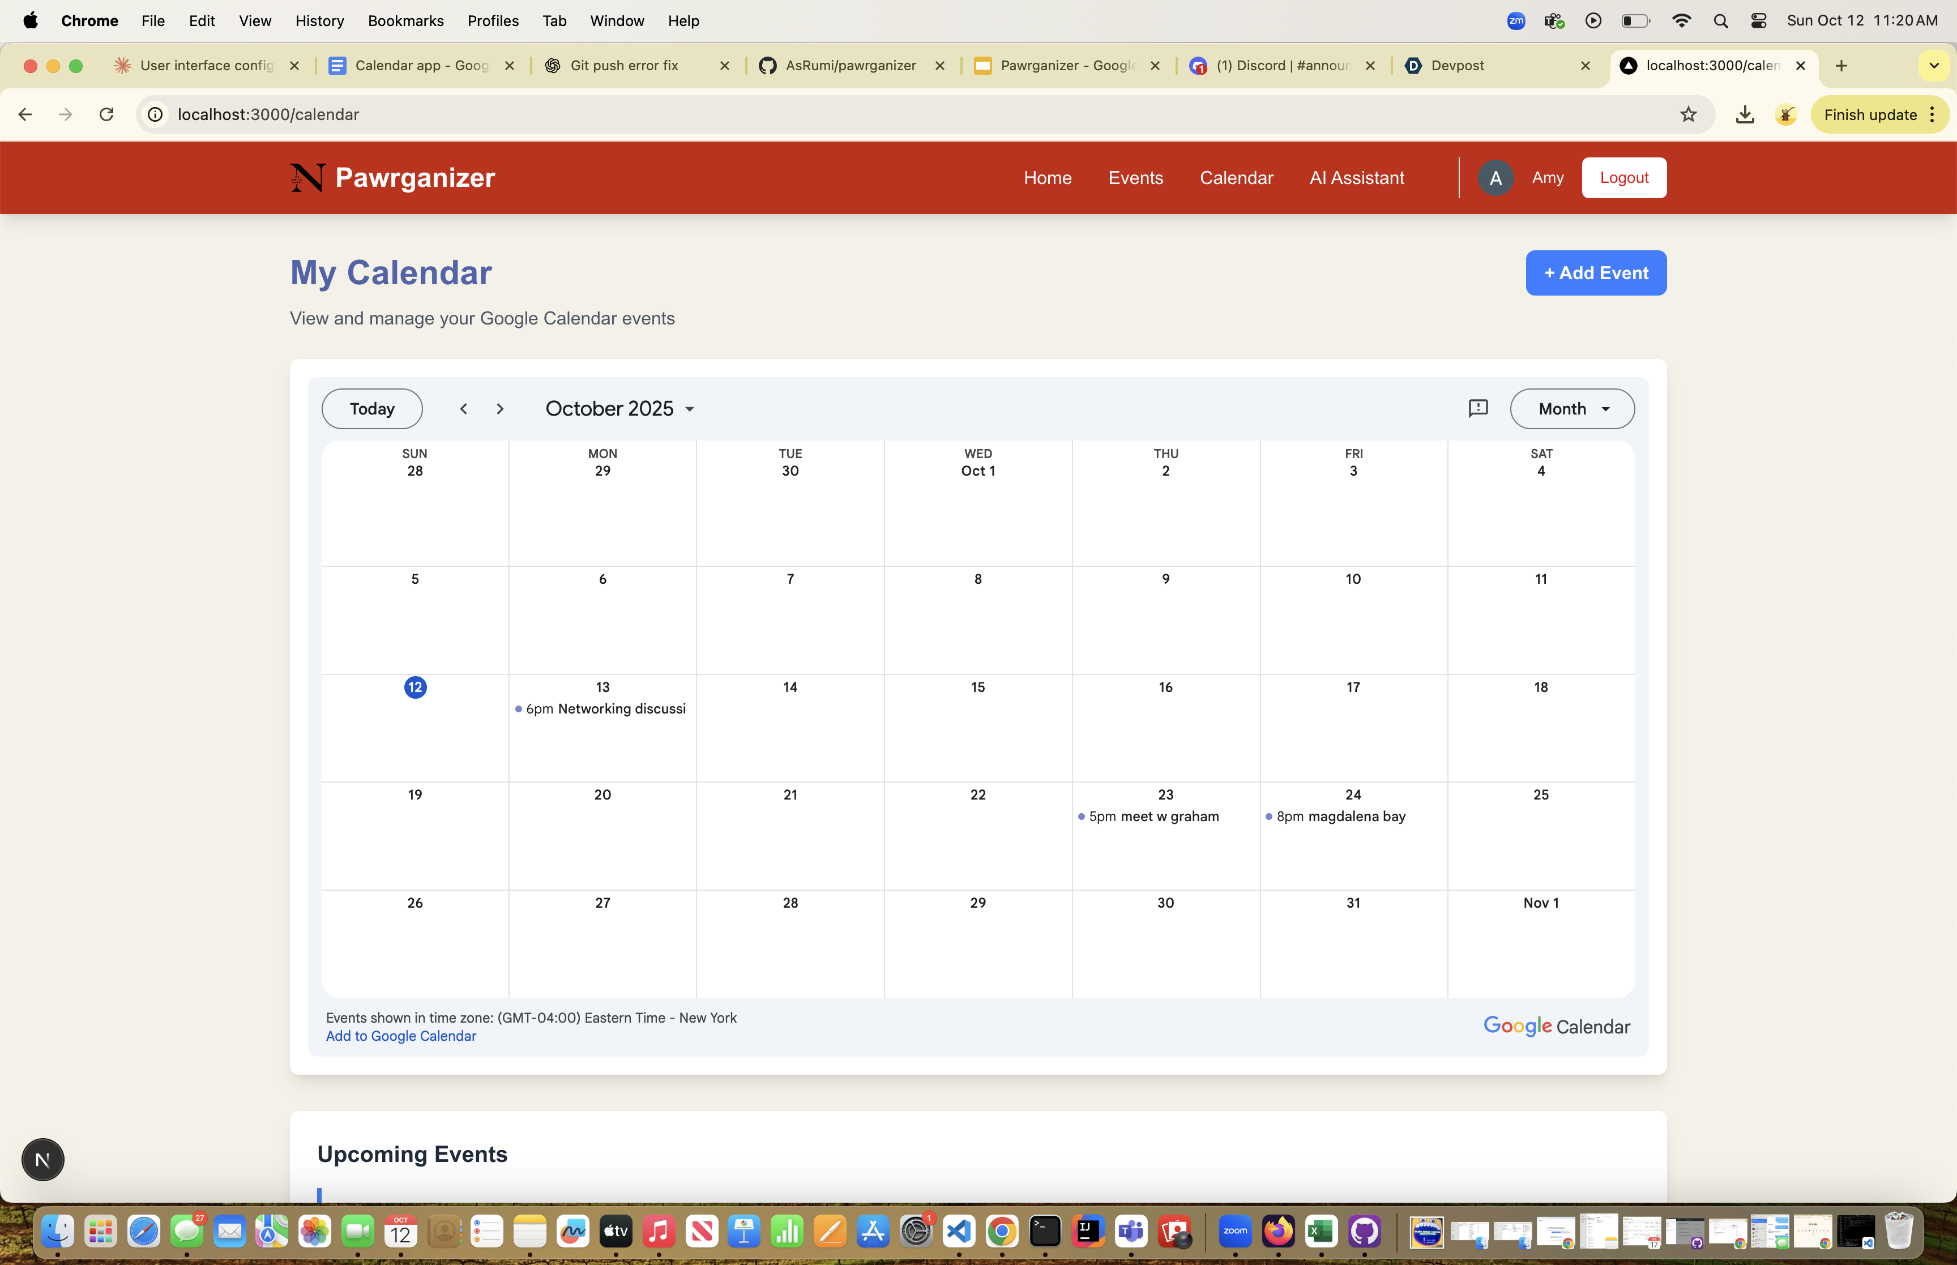This screenshot has height=1265, width=1957.
Task: Click the next month arrow
Action: tap(499, 408)
